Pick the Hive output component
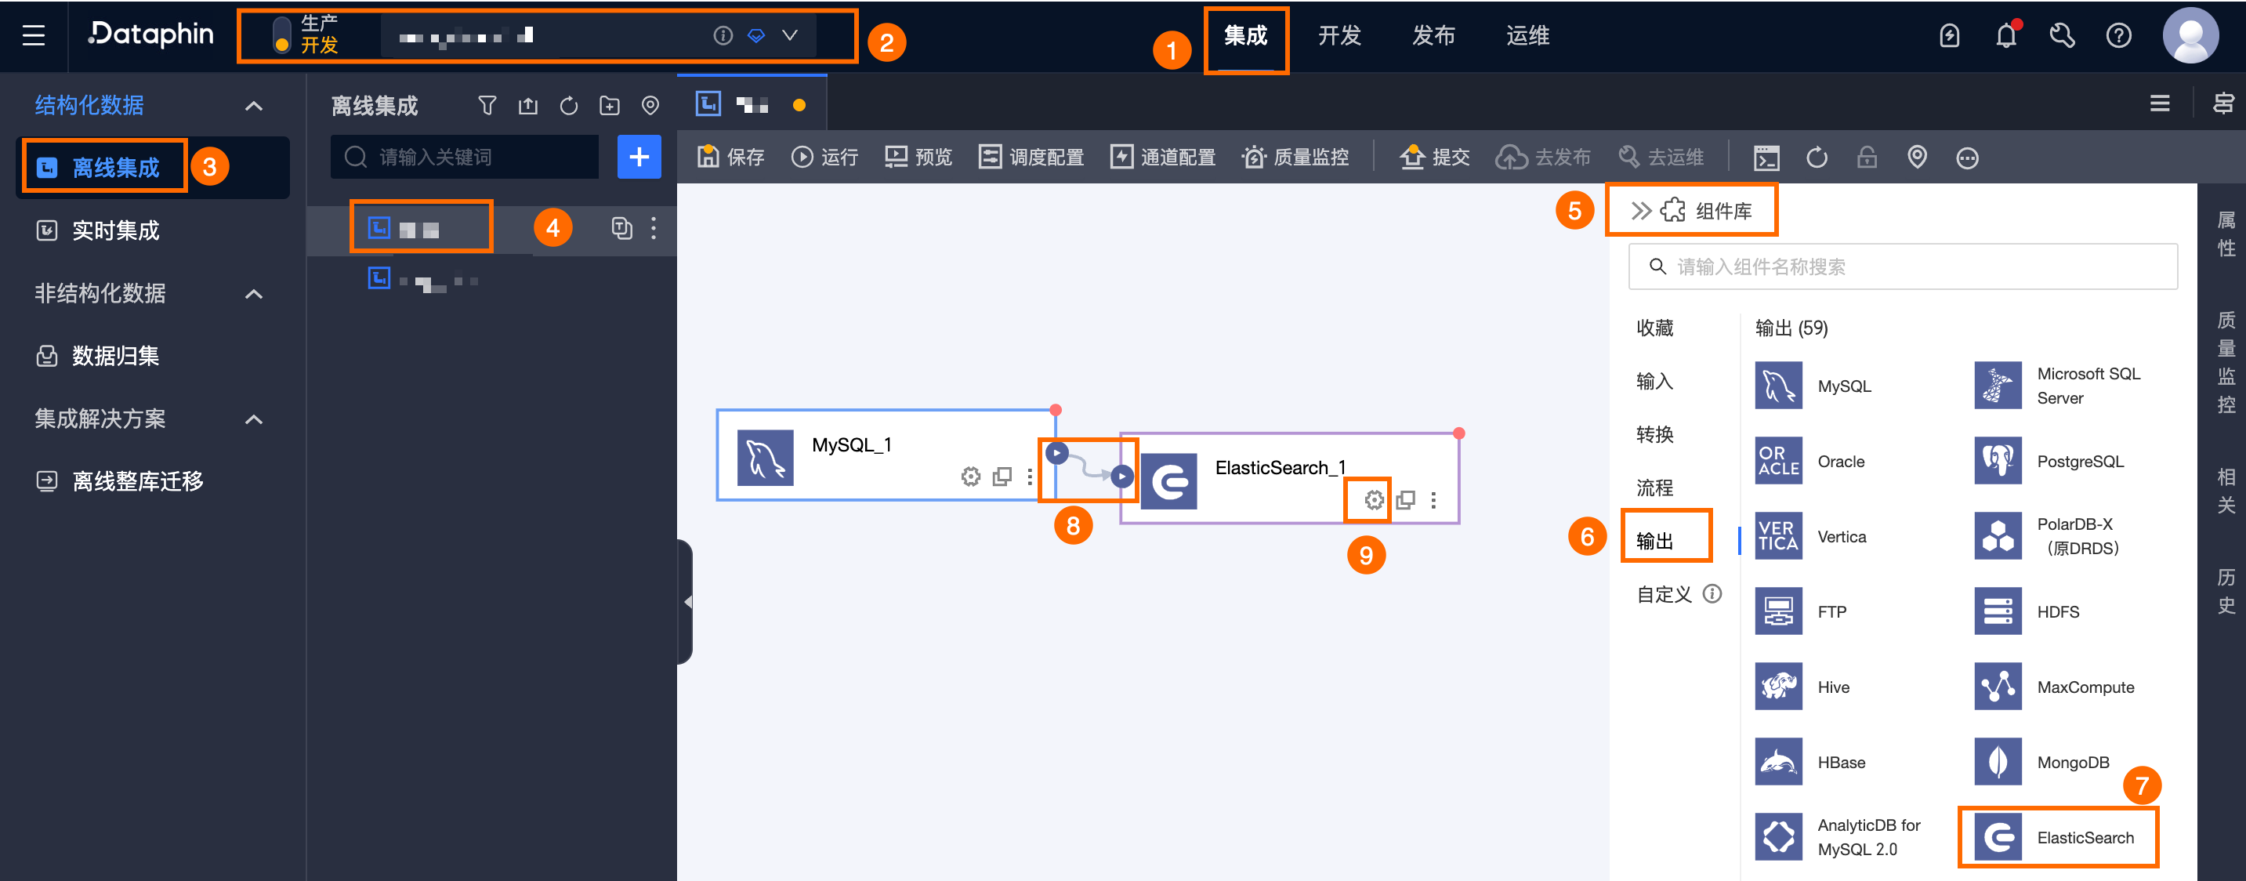The height and width of the screenshot is (881, 2246). [x=1802, y=687]
